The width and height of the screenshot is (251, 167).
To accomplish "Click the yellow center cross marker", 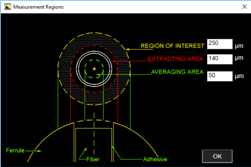I will 94,69.
